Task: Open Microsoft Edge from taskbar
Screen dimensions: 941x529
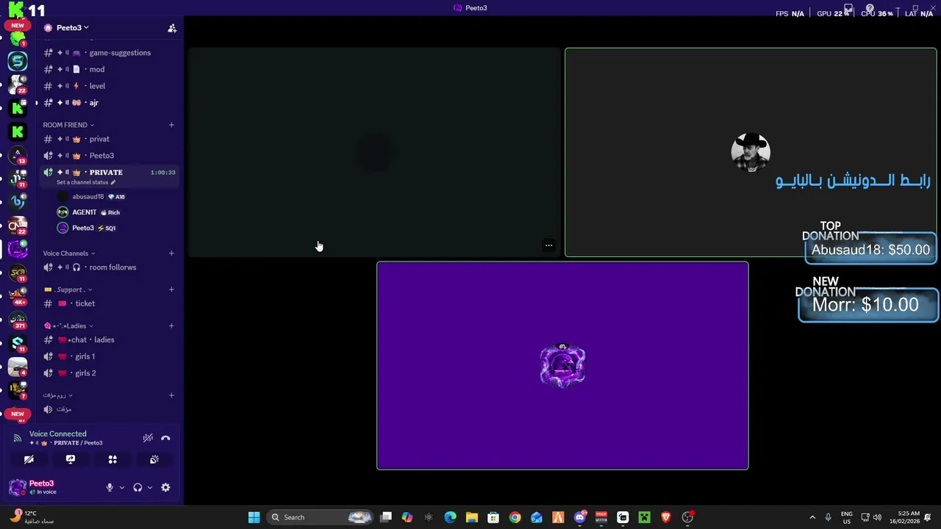Action: pos(451,517)
